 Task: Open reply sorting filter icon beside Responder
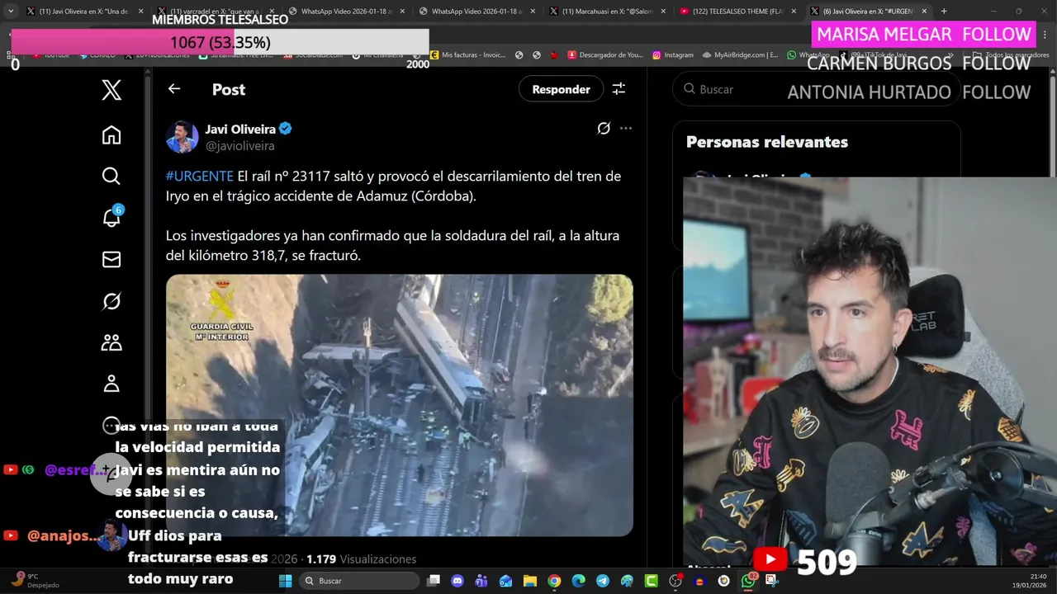coord(619,89)
